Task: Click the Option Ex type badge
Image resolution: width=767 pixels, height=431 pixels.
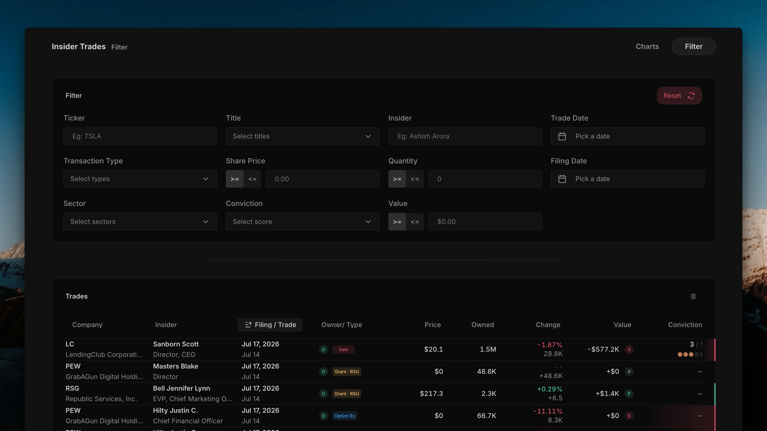Action: pyautogui.click(x=345, y=416)
